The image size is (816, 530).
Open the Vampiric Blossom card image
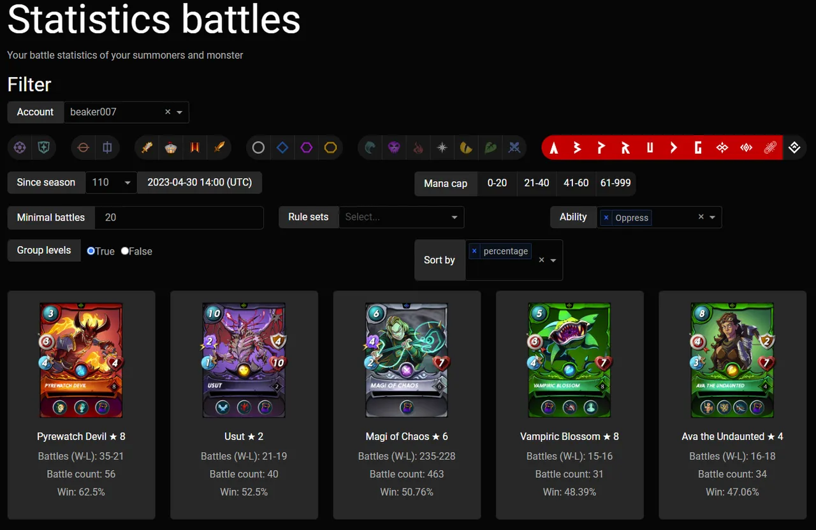point(570,360)
